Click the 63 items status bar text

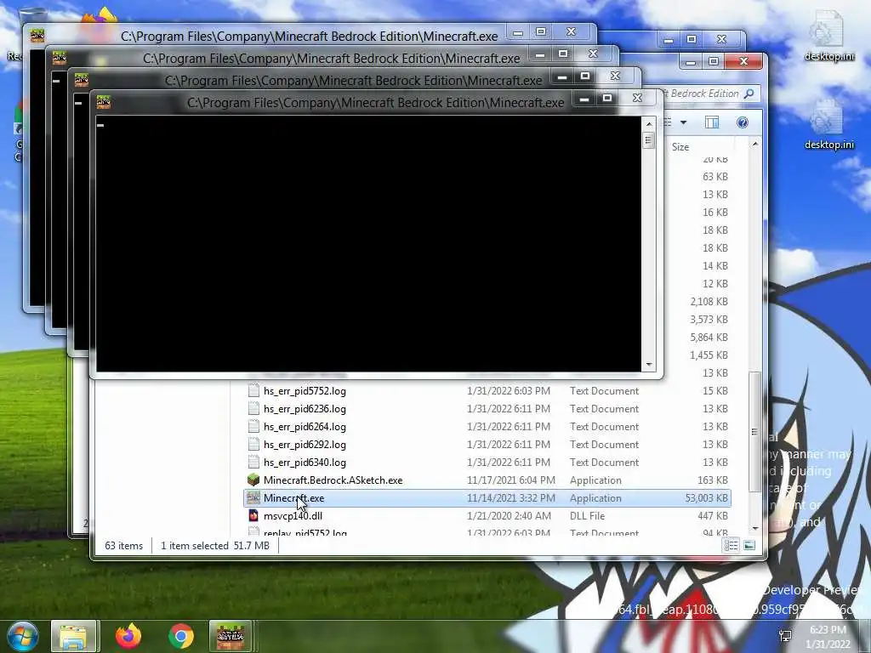pos(124,546)
